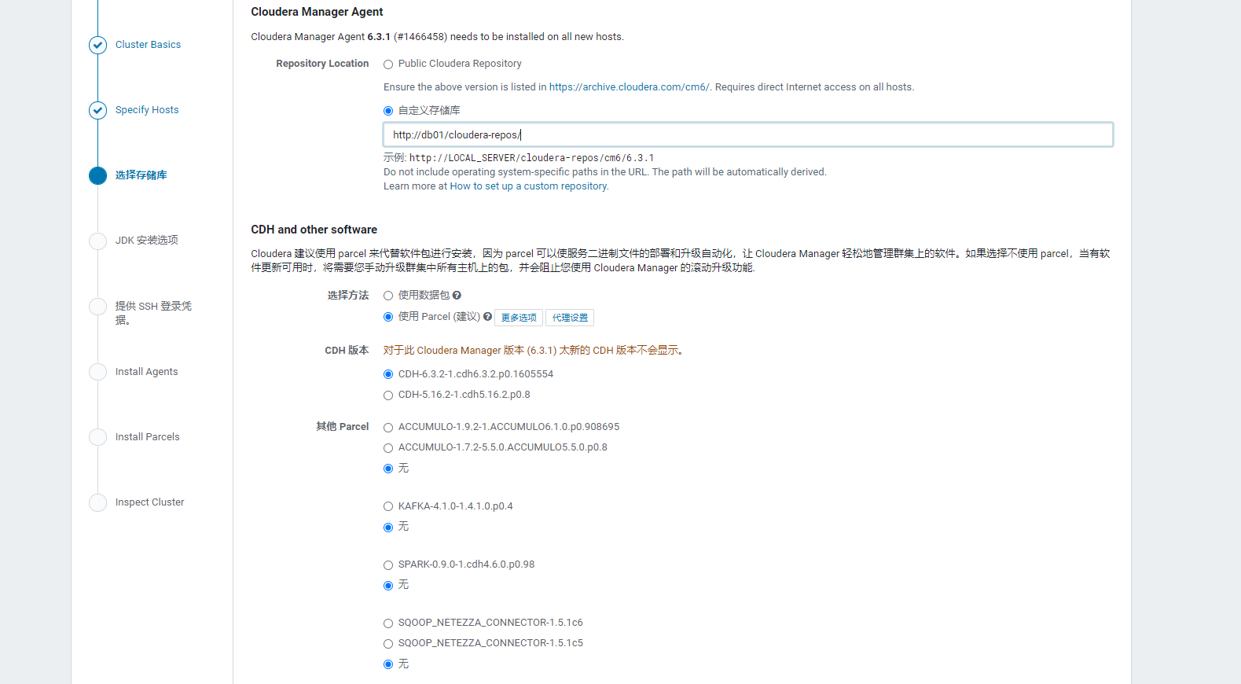Select 使用数据包 radio option
1241x684 pixels.
(388, 296)
